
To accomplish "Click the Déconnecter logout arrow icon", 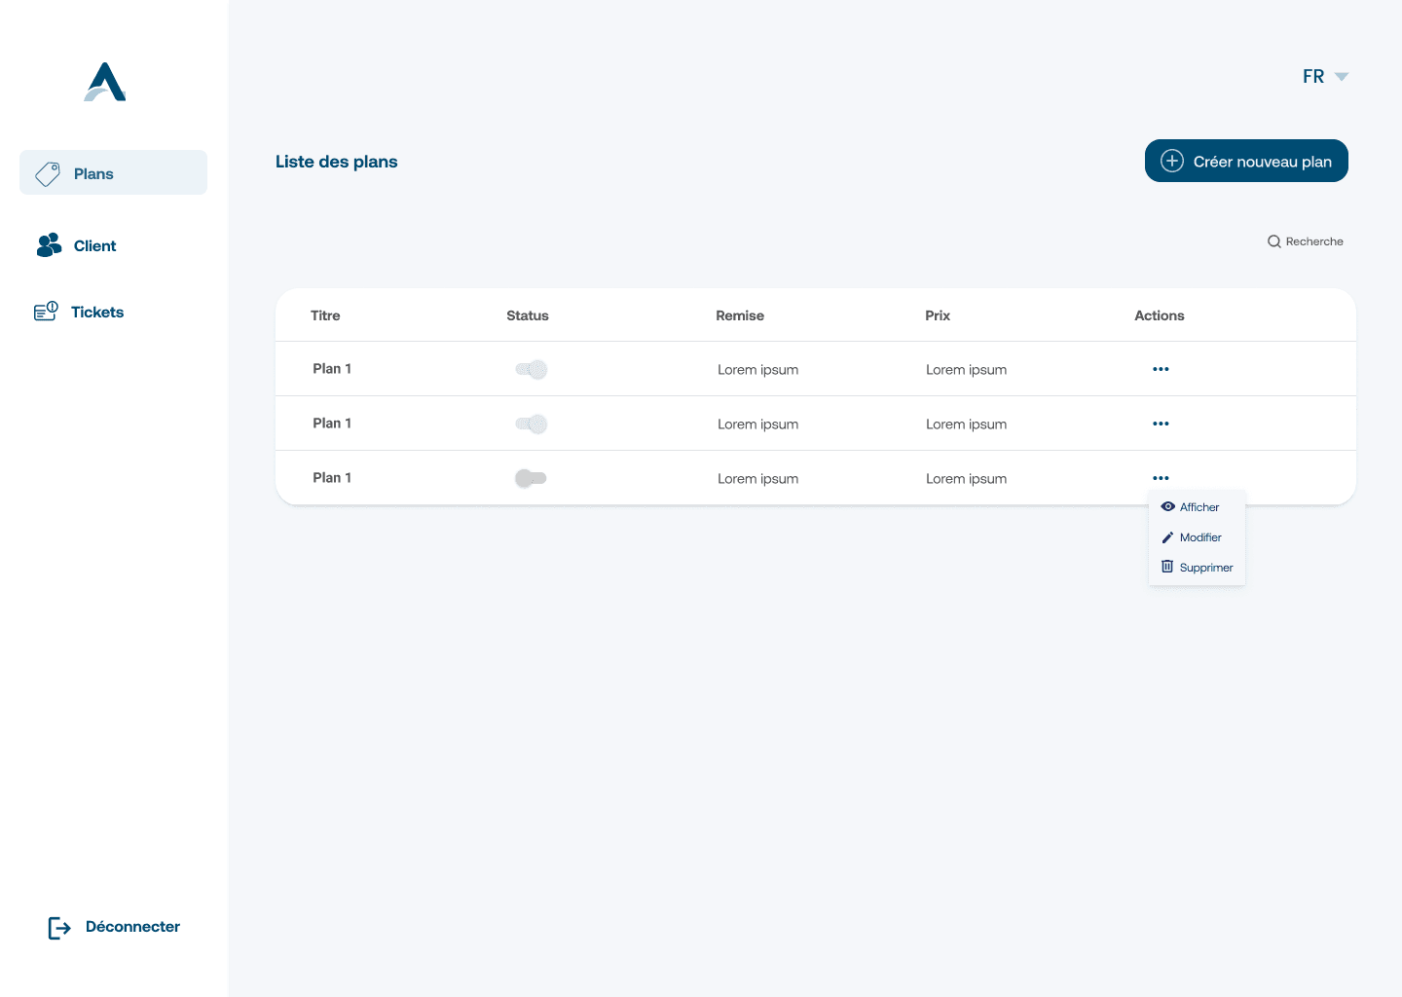I will [x=59, y=928].
